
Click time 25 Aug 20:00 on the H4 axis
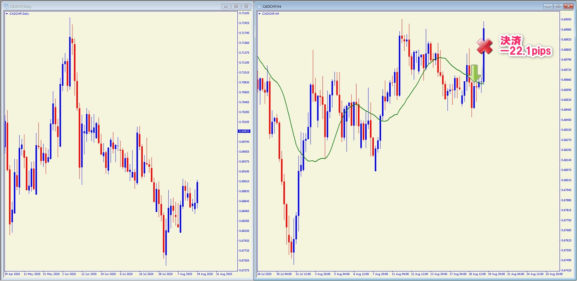pos(554,274)
